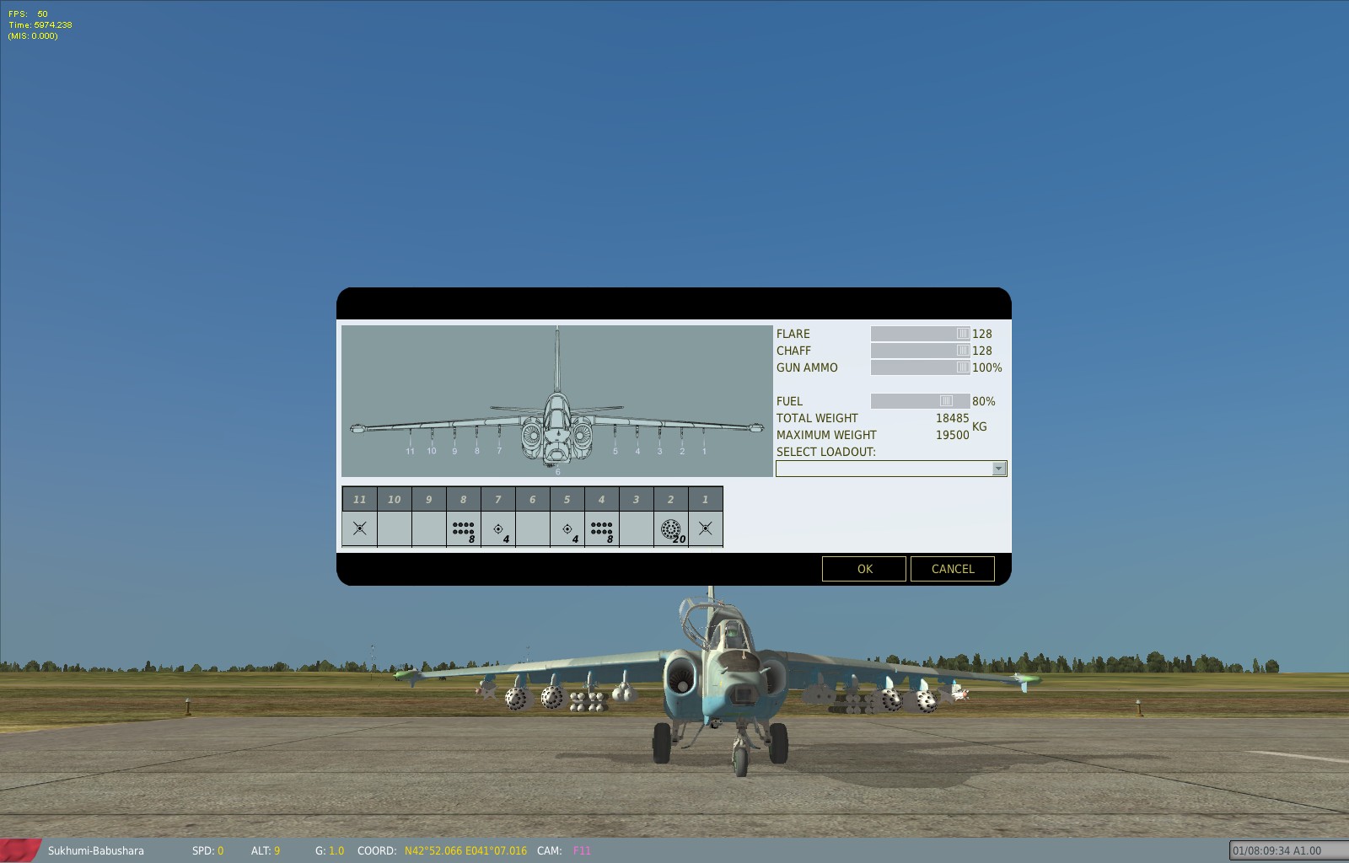This screenshot has height=863, width=1349.
Task: Select the empty pylon 3 slot
Action: pyautogui.click(x=637, y=528)
